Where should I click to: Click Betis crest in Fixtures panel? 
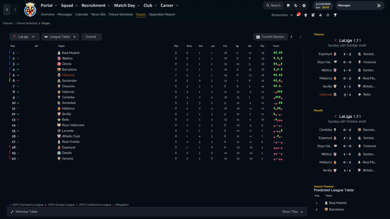pos(359,94)
